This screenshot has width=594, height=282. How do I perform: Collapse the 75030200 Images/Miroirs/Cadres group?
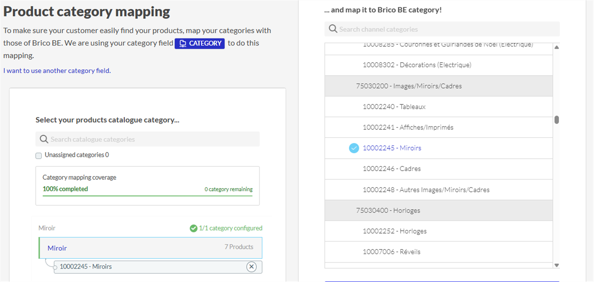[x=409, y=86]
